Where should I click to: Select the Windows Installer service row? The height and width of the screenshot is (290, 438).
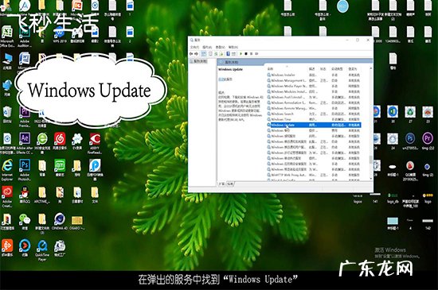point(314,75)
